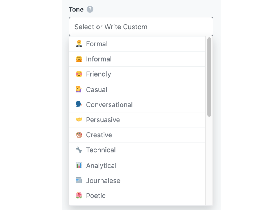Pick the Persuasive tone option
The height and width of the screenshot is (210, 278).
point(103,120)
